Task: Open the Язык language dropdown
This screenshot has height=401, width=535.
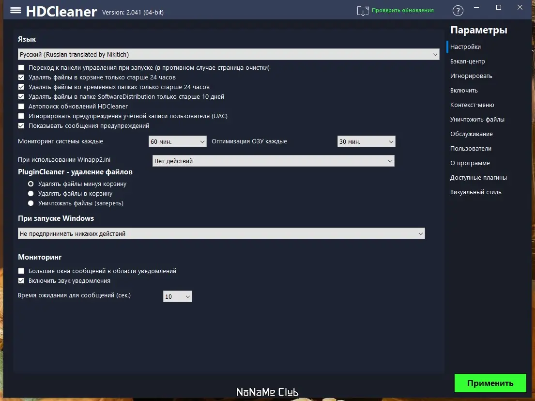Action: pos(228,54)
